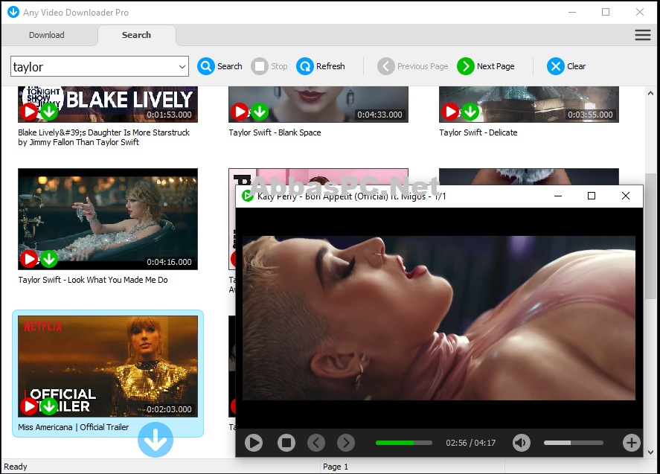Screen dimensions: 660x474
Task: Click the 'Ready' status text
Action: pos(16,467)
